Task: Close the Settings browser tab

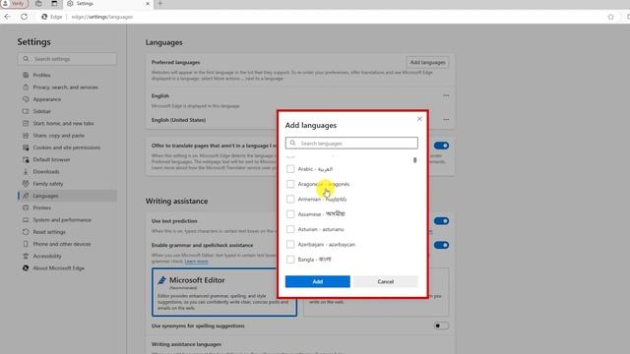Action: pos(148,4)
